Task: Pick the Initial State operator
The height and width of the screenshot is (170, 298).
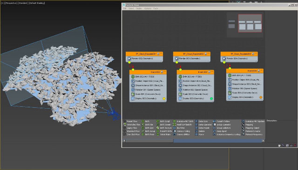Action: point(163,134)
